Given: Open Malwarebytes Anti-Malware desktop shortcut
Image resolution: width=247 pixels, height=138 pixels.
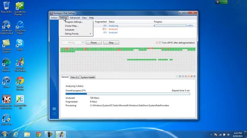Looking at the screenshot, I should coord(7,102).
